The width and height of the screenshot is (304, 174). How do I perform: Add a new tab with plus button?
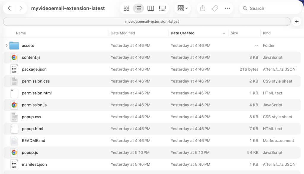[x=297, y=21]
